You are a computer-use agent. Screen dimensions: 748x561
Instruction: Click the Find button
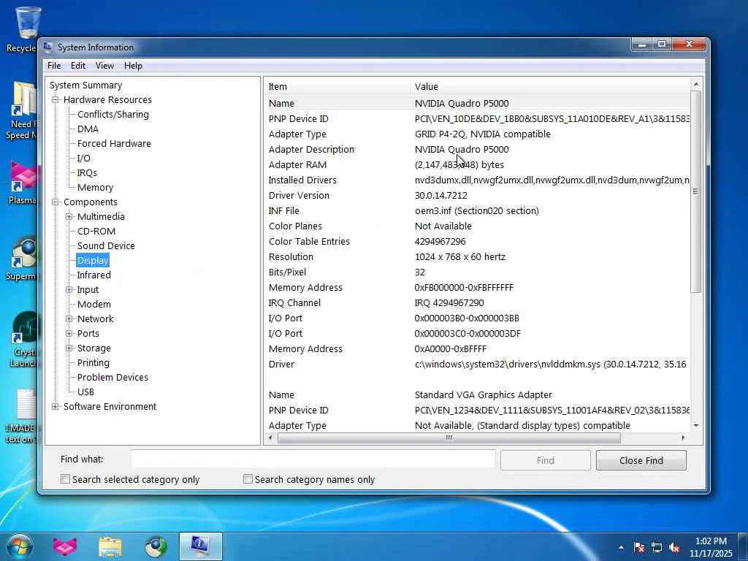(x=545, y=460)
